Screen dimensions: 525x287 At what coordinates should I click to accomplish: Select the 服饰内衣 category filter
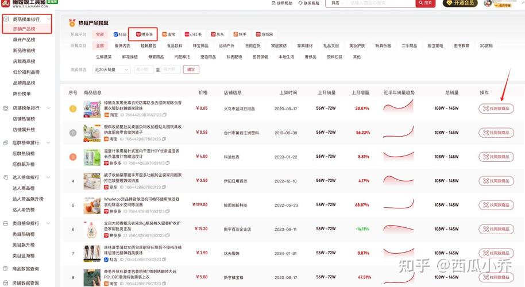coord(122,46)
